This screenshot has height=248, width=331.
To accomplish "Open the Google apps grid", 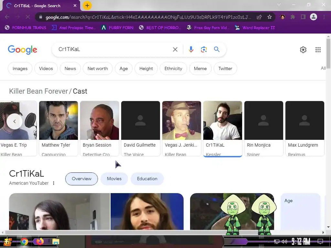I will [318, 50].
